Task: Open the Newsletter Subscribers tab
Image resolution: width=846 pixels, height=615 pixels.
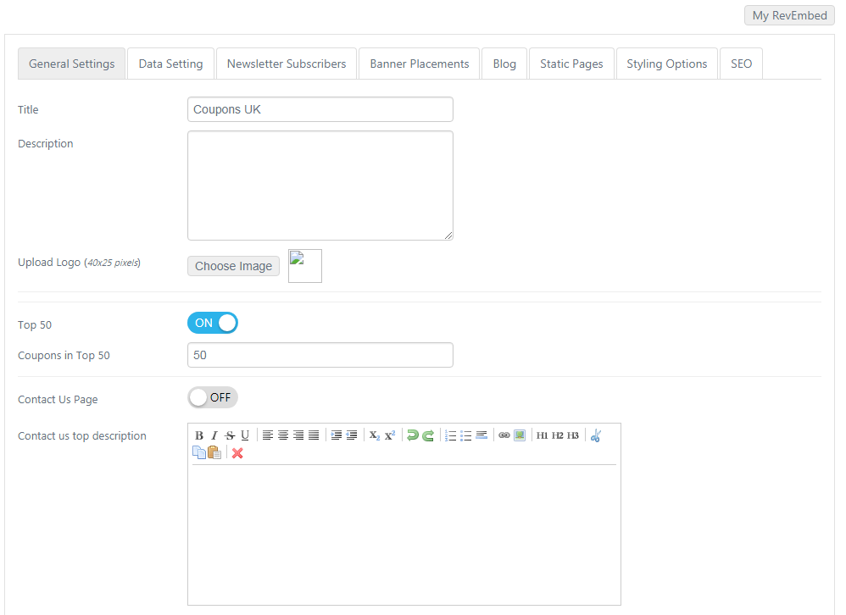Action: click(287, 64)
